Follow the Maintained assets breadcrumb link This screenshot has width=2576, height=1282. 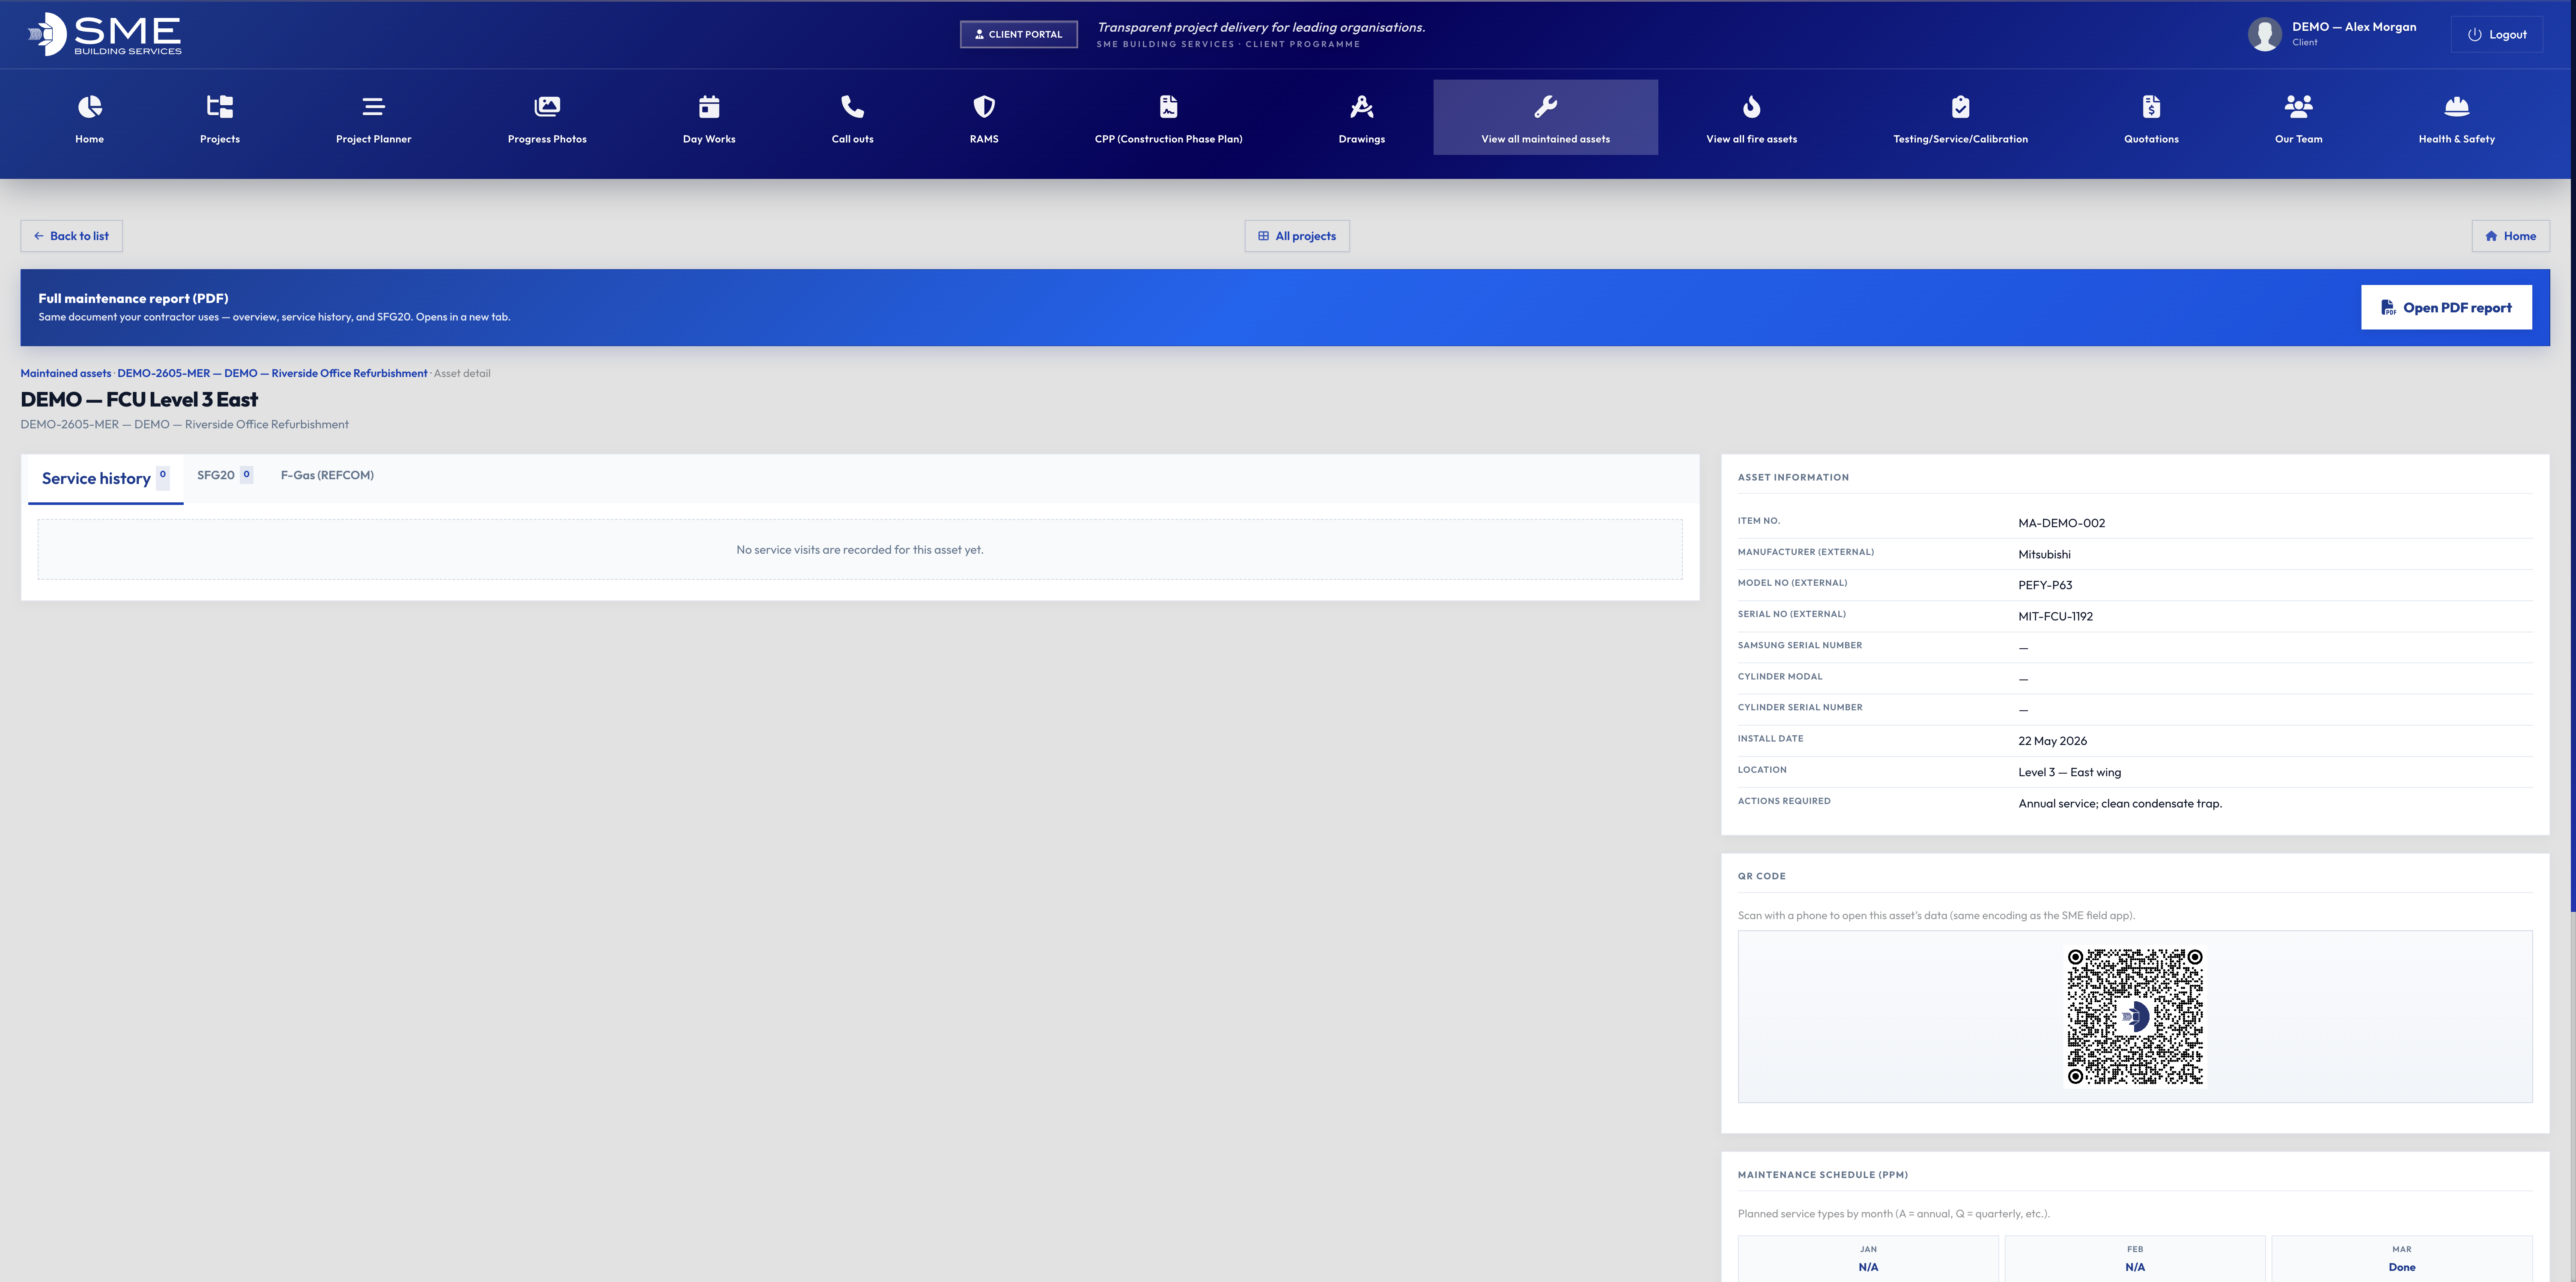tap(66, 374)
